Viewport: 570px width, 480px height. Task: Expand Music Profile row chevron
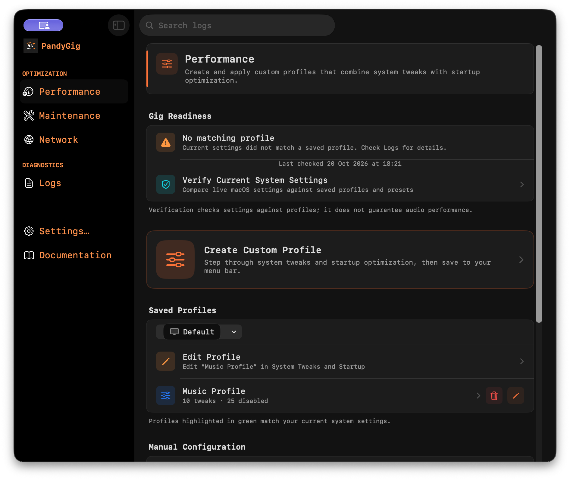click(x=478, y=395)
